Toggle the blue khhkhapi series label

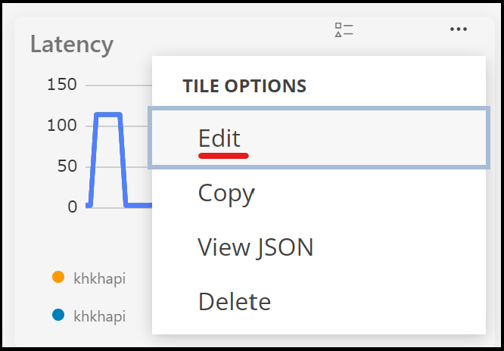(99, 315)
